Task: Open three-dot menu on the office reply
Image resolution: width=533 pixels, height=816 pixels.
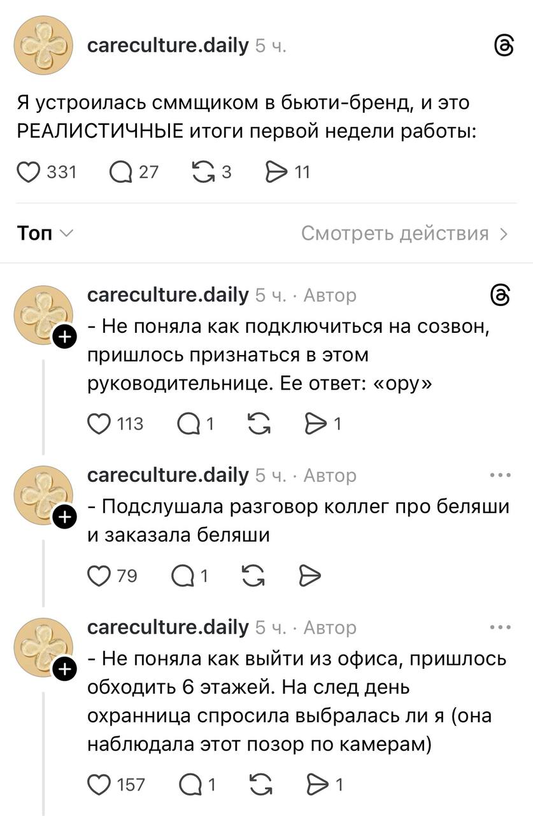Action: (501, 628)
